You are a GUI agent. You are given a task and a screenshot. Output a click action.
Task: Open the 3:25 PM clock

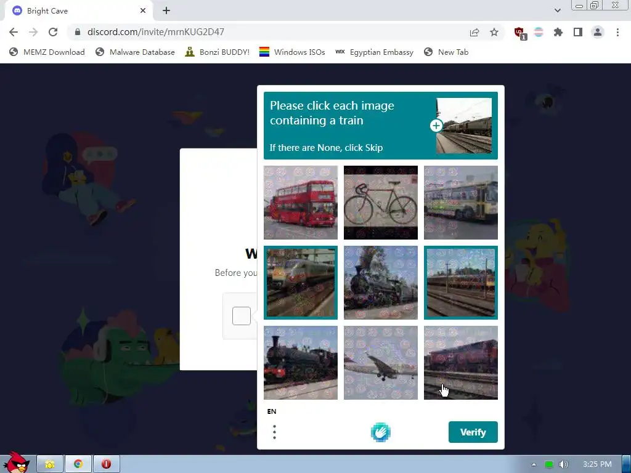597,464
